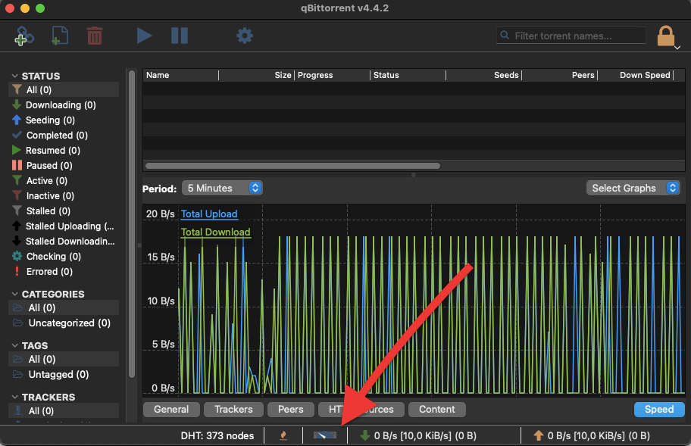Click the sidebar vertical scrollbar
This screenshot has height=446, width=691.
coord(132,225)
